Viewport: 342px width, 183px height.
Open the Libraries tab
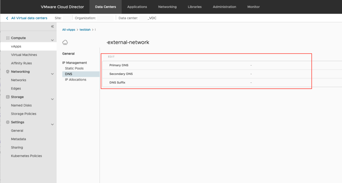coord(195,7)
